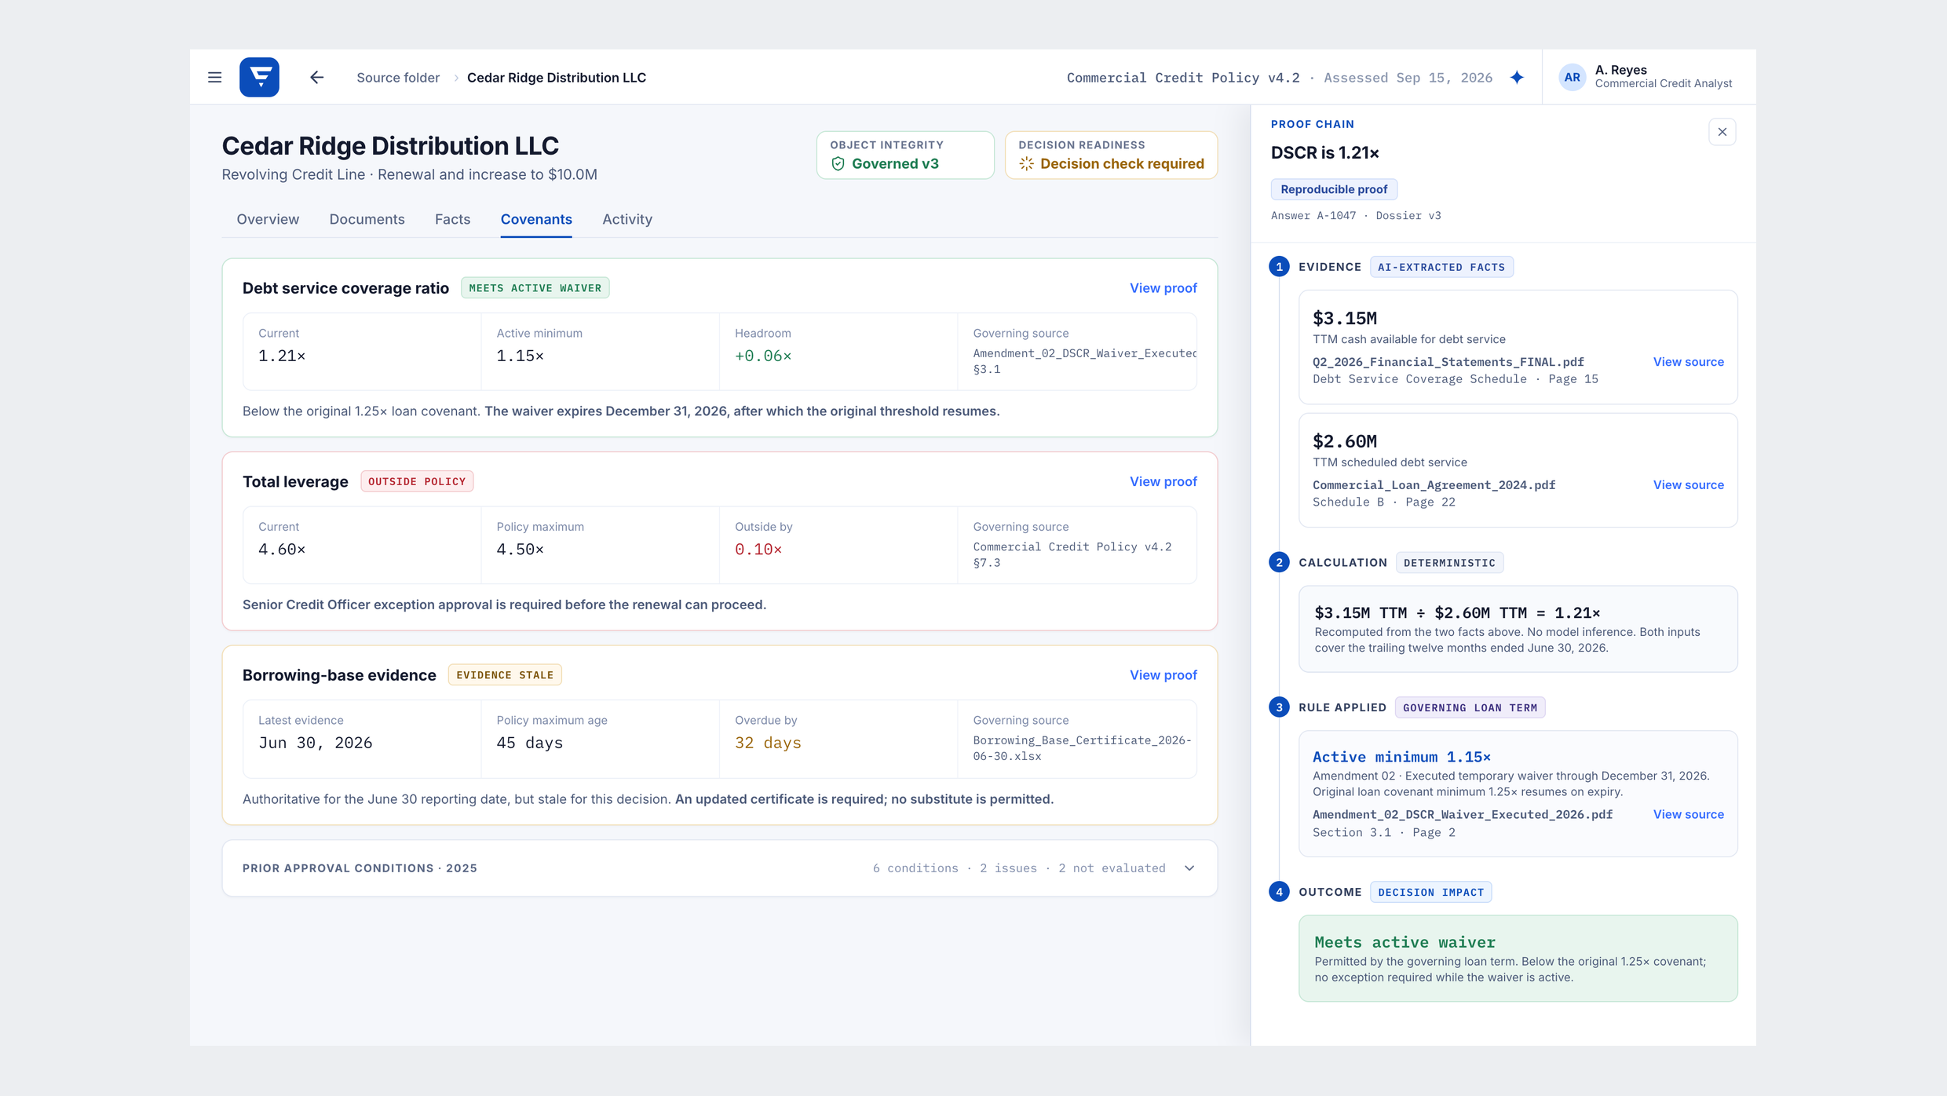Click the Governed v3 shield icon
The width and height of the screenshot is (1947, 1096).
838,163
